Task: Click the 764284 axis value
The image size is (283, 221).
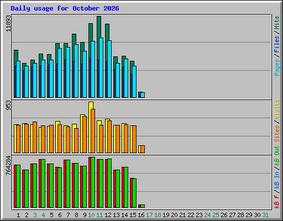Action: pos(8,166)
